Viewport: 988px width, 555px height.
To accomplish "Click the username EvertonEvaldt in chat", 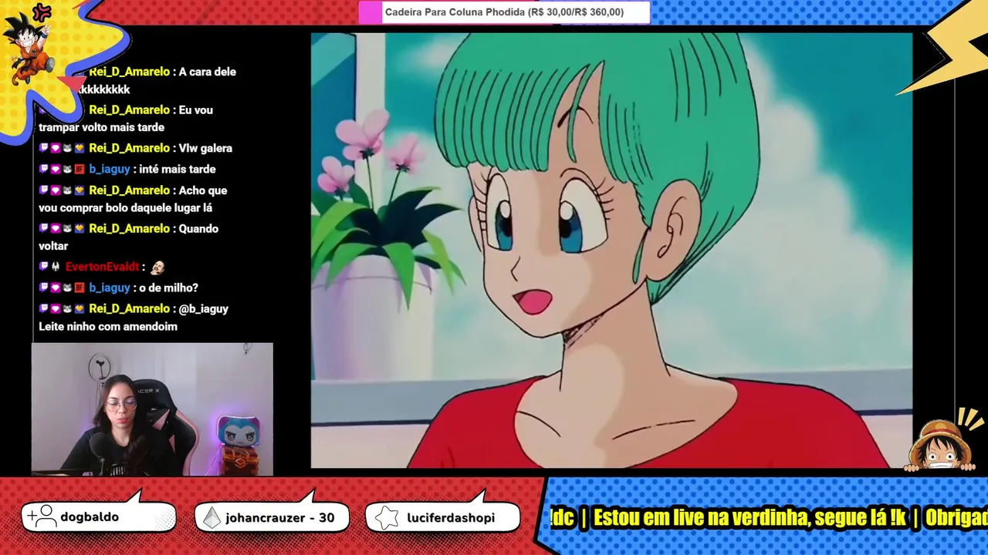I will [x=103, y=267].
